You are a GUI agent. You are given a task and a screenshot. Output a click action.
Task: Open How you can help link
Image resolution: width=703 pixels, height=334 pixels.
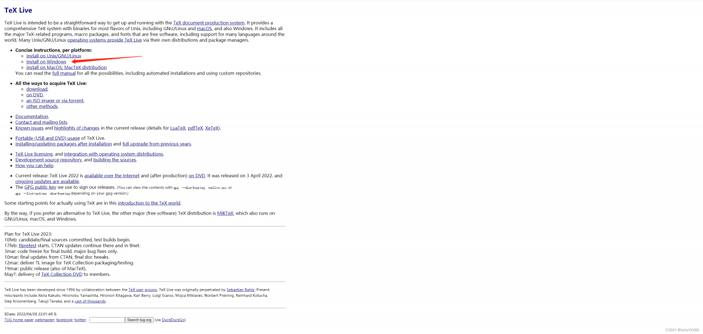point(35,165)
